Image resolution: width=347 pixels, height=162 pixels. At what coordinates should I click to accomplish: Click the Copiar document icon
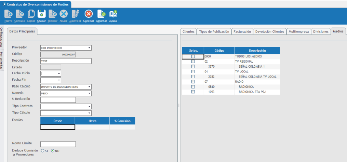[31, 14]
